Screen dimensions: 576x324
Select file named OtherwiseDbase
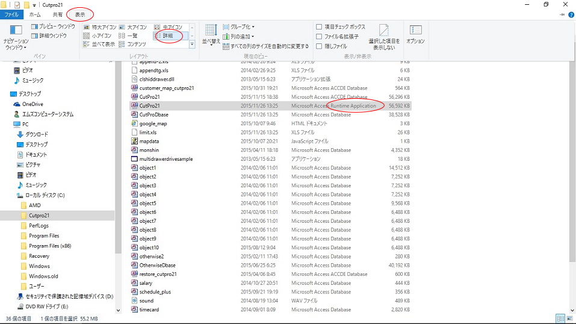tap(157, 265)
